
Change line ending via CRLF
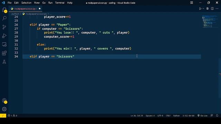pyautogui.click(x=168, y=116)
